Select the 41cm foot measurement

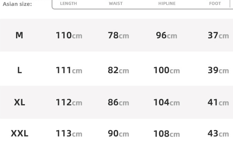pyautogui.click(x=218, y=102)
